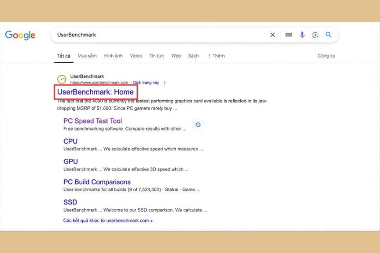Expand the Thêm more-filters menu
Image resolution: width=380 pixels, height=253 pixels.
click(216, 56)
